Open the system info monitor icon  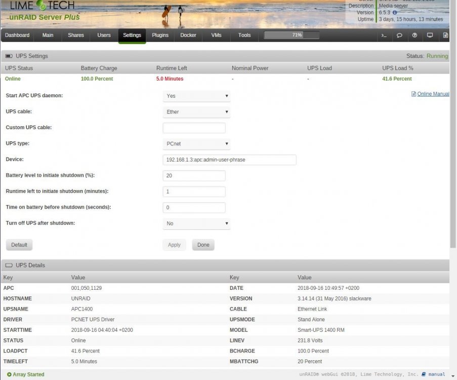coord(430,35)
